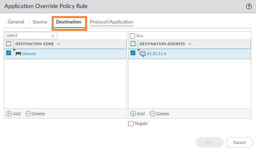
Task: Enable the Negate checkbox
Action: (x=131, y=124)
